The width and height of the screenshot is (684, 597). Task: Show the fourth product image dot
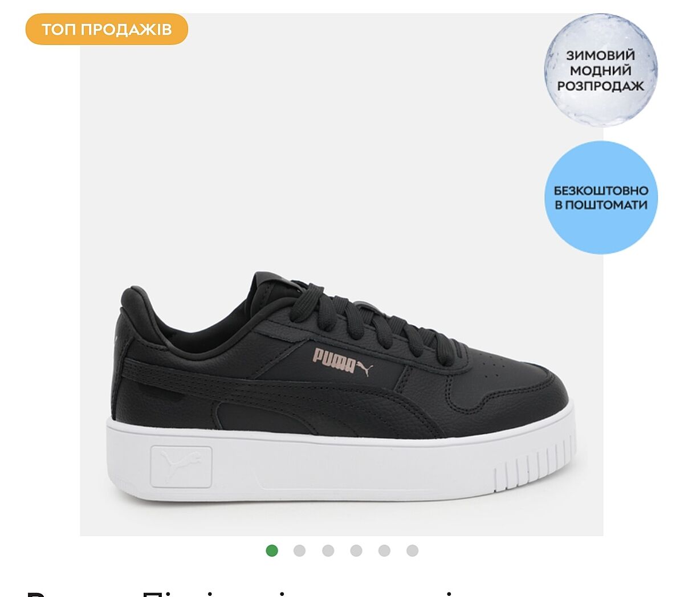(x=356, y=550)
